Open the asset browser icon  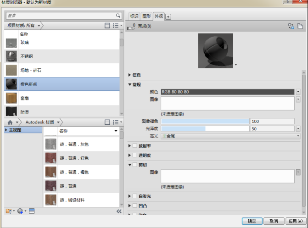coord(32,211)
